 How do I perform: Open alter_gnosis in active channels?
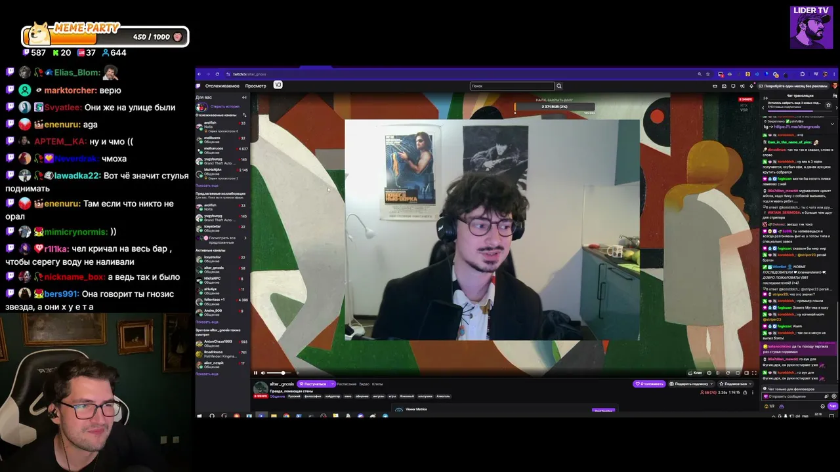click(221, 269)
